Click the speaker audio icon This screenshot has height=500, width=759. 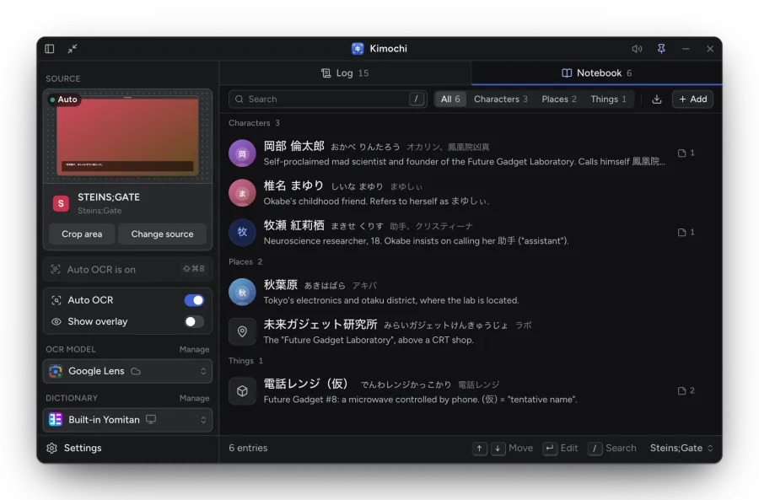637,49
